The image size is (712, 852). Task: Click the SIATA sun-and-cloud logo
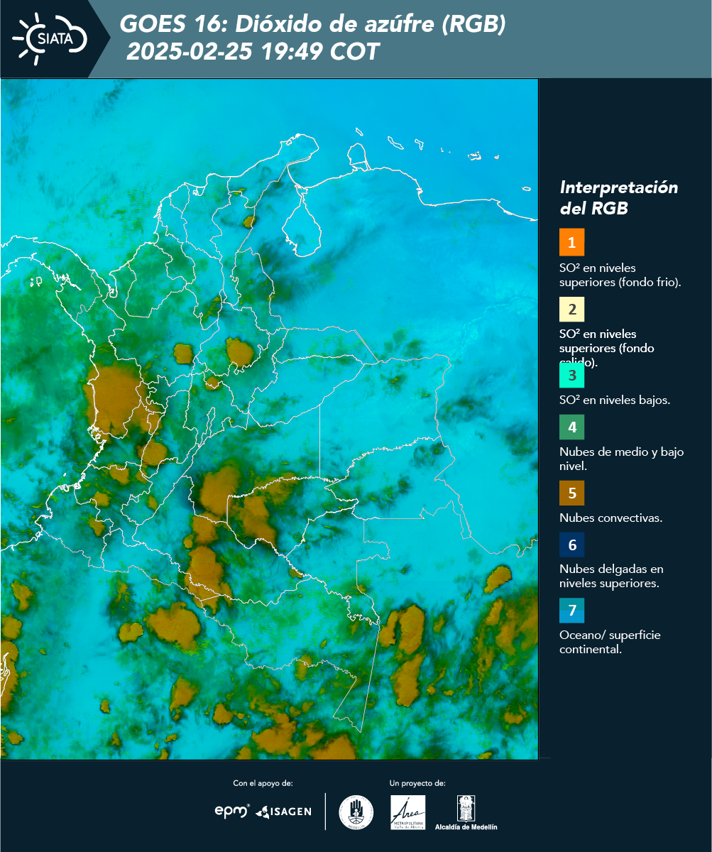pos(48,38)
